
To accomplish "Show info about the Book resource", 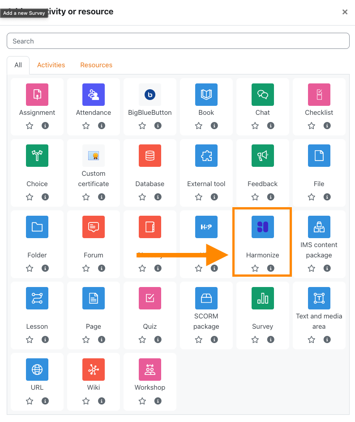I will (x=214, y=126).
